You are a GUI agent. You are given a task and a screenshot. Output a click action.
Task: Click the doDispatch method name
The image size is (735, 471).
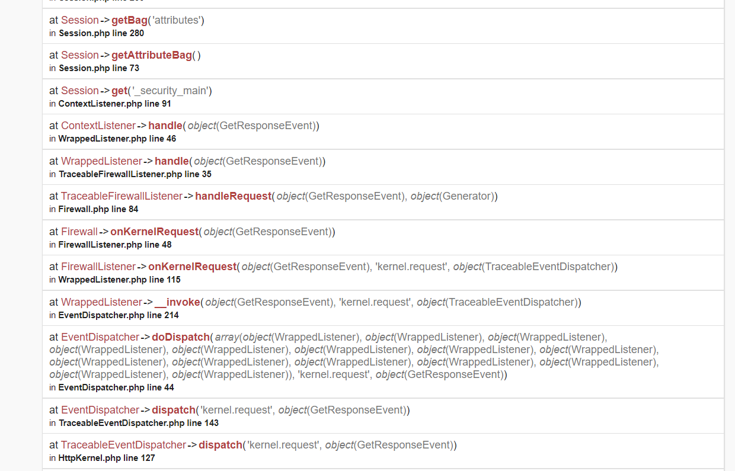tap(181, 337)
